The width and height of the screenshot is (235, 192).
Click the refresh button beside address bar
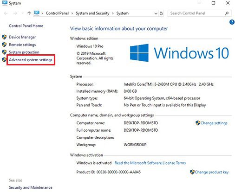(x=161, y=13)
